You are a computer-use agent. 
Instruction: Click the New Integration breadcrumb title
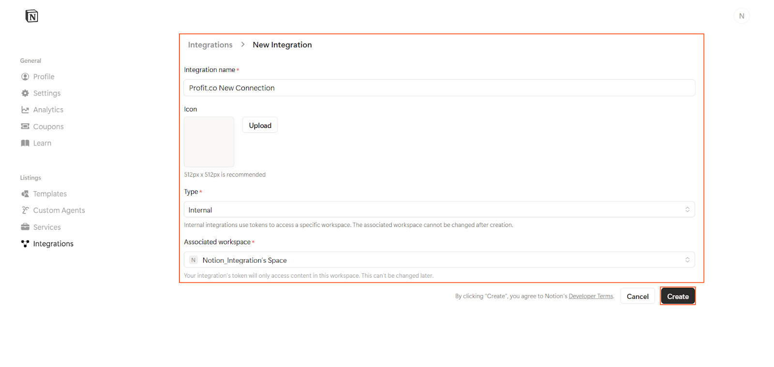click(283, 45)
